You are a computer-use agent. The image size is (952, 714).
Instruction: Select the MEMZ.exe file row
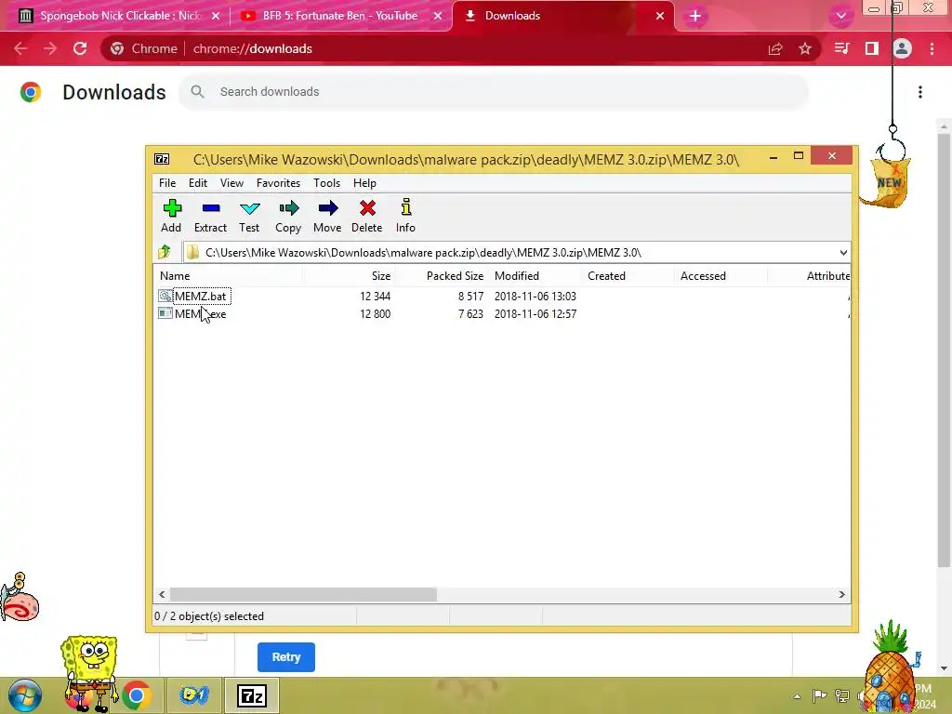501,314
